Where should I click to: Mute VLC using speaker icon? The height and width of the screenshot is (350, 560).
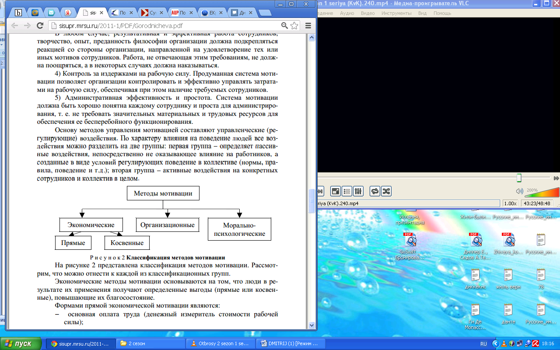point(519,191)
